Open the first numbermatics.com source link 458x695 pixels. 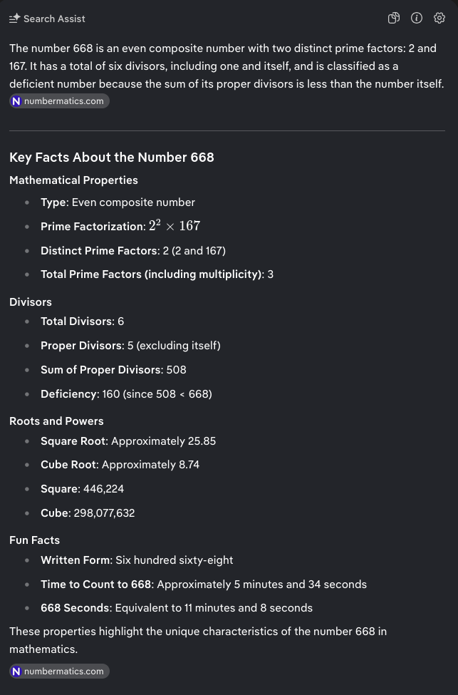click(63, 101)
